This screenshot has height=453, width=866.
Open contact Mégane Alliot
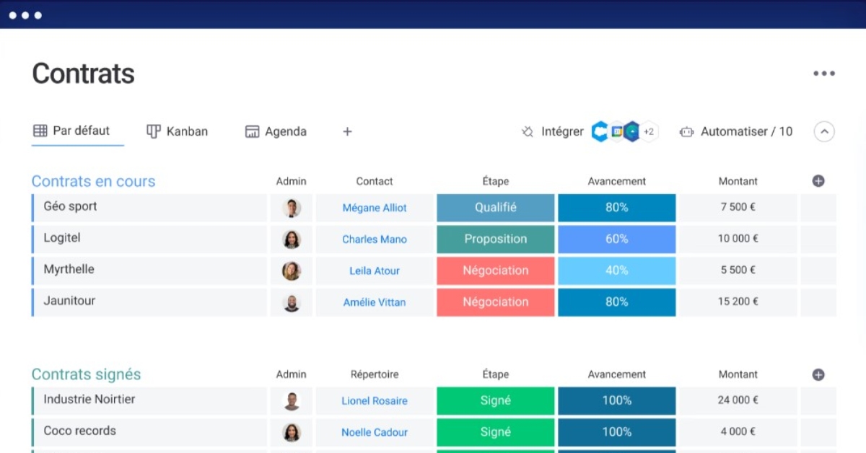click(375, 208)
